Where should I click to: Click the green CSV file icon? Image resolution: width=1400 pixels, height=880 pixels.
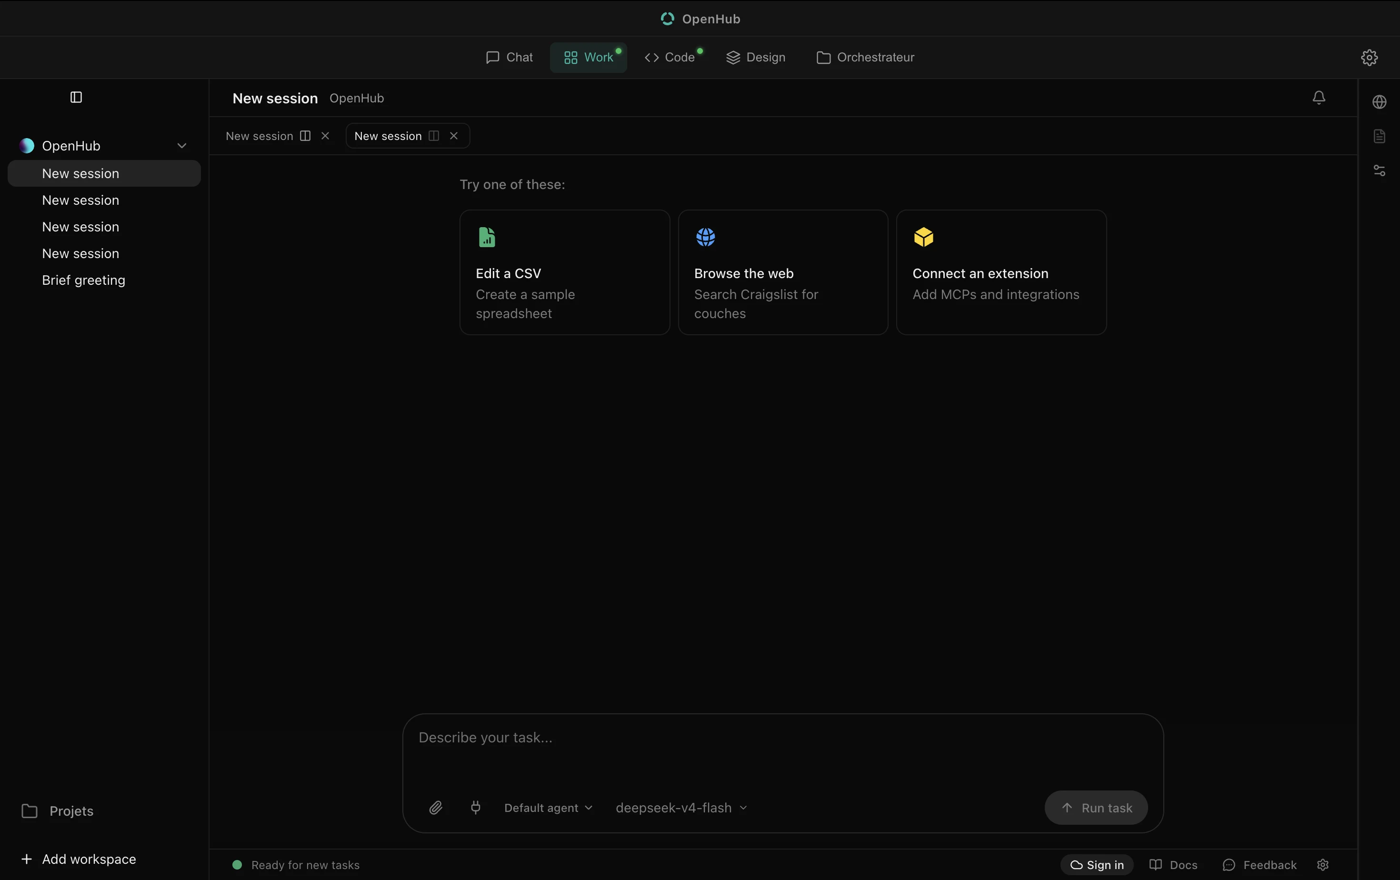tap(487, 237)
